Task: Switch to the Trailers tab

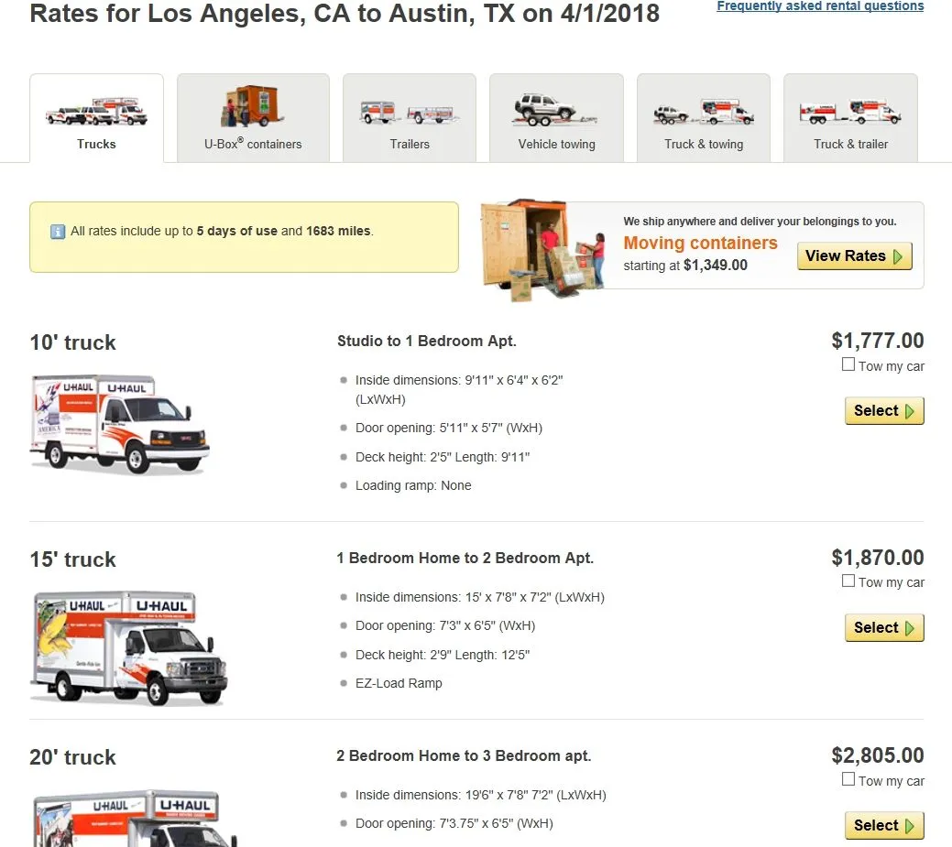Action: click(x=409, y=144)
